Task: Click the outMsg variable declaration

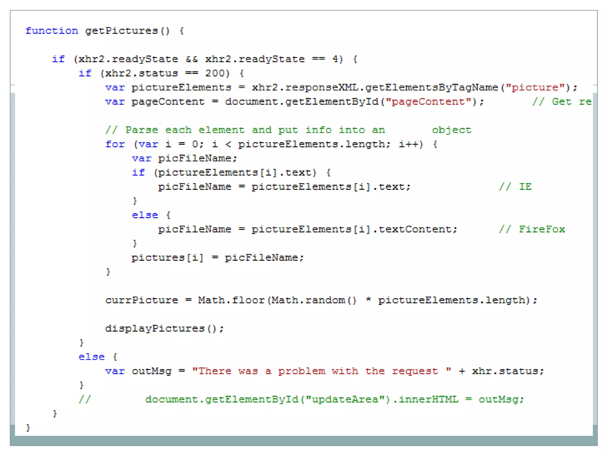Action: (x=151, y=371)
